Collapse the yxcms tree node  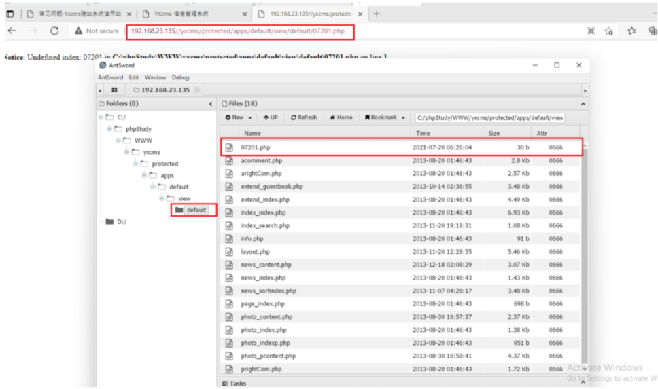(x=126, y=152)
